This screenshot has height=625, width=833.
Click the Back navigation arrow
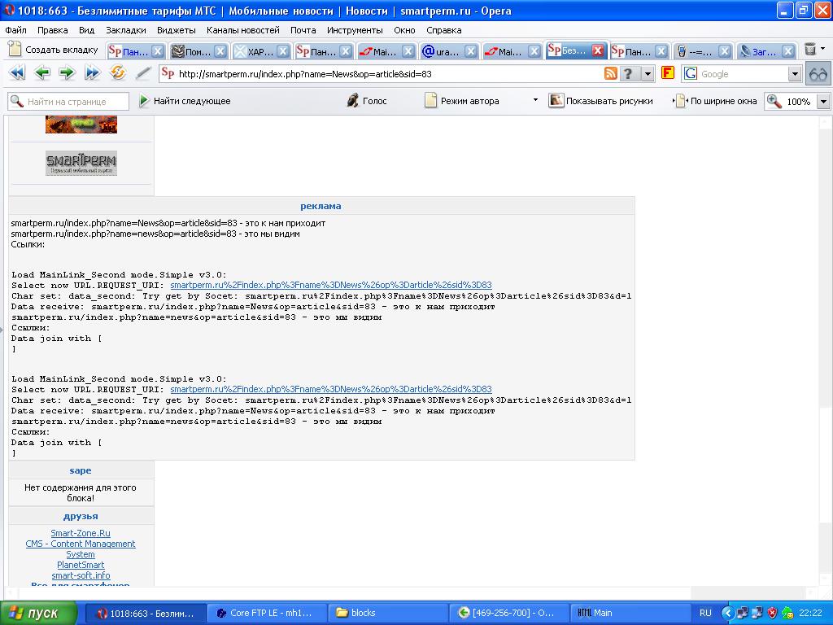[x=42, y=73]
